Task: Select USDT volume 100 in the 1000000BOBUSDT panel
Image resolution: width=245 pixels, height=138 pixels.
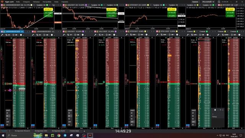Action: [x=8, y=122]
